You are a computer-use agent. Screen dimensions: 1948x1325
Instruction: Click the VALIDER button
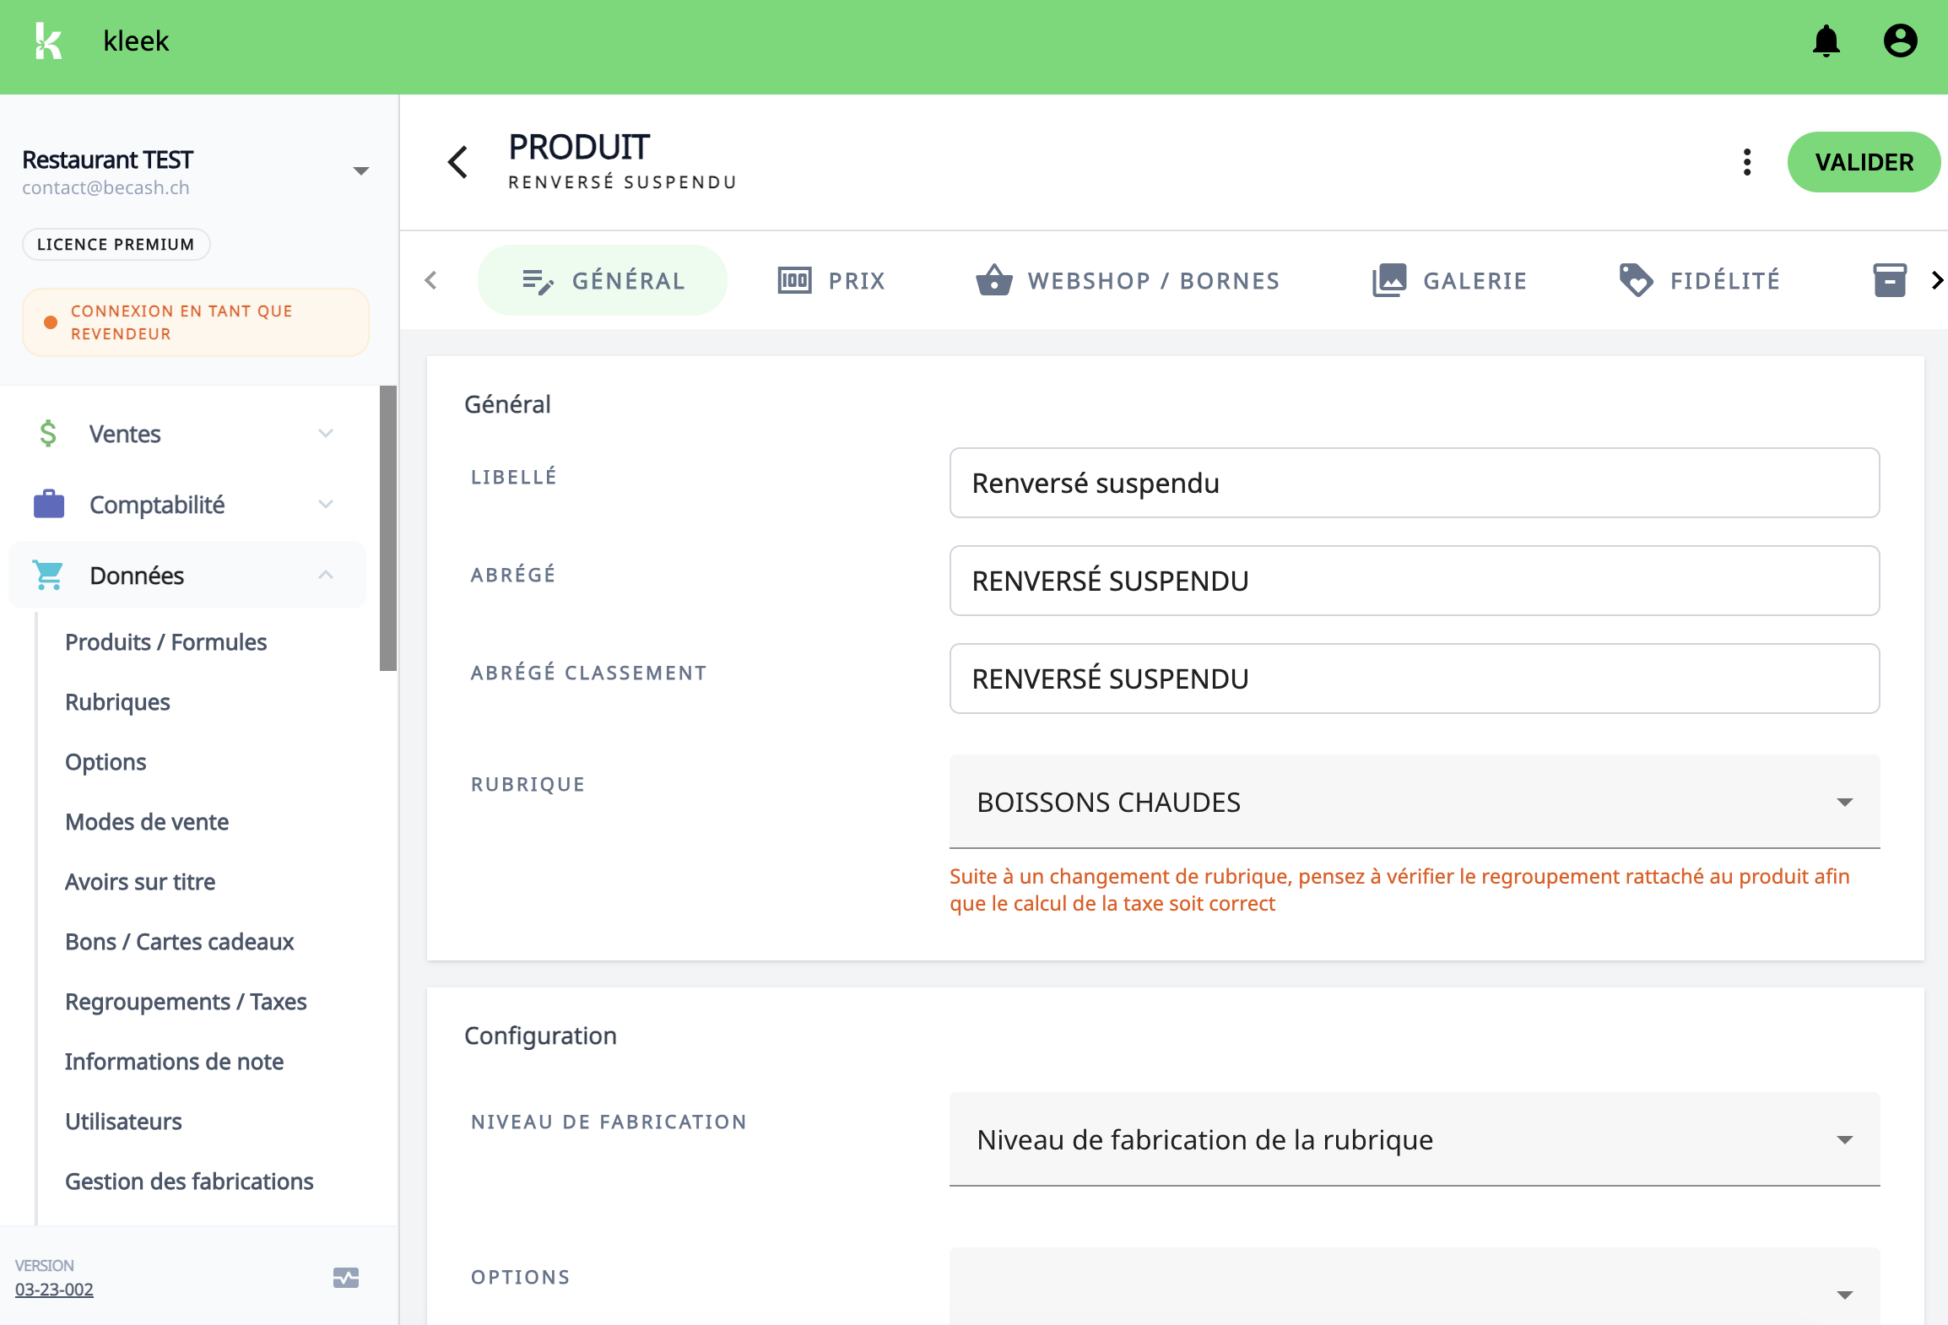click(1864, 162)
